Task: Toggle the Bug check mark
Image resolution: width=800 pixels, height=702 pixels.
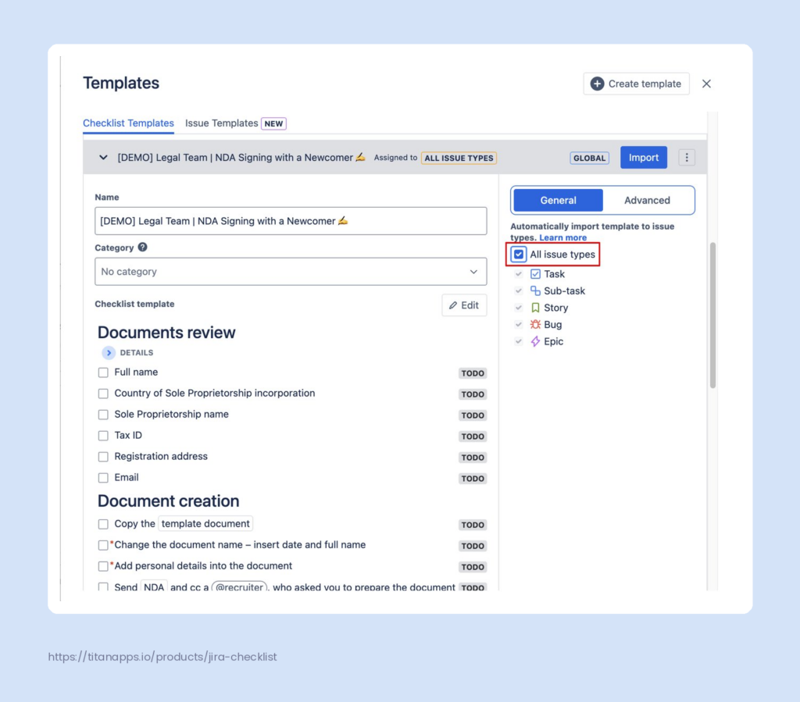Action: [x=519, y=325]
